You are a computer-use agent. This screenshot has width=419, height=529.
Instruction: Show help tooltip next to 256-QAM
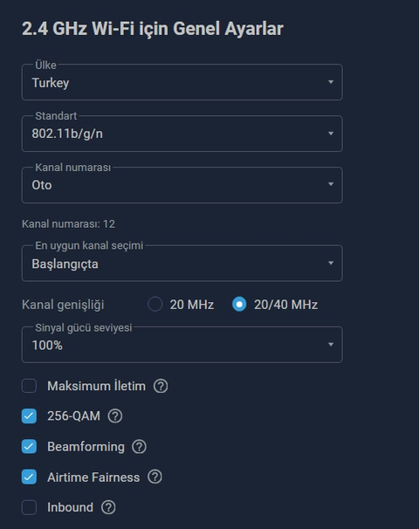point(115,416)
